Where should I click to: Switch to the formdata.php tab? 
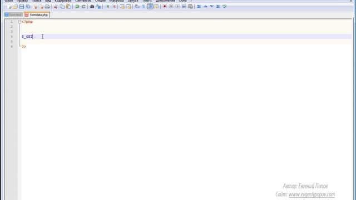[37, 15]
